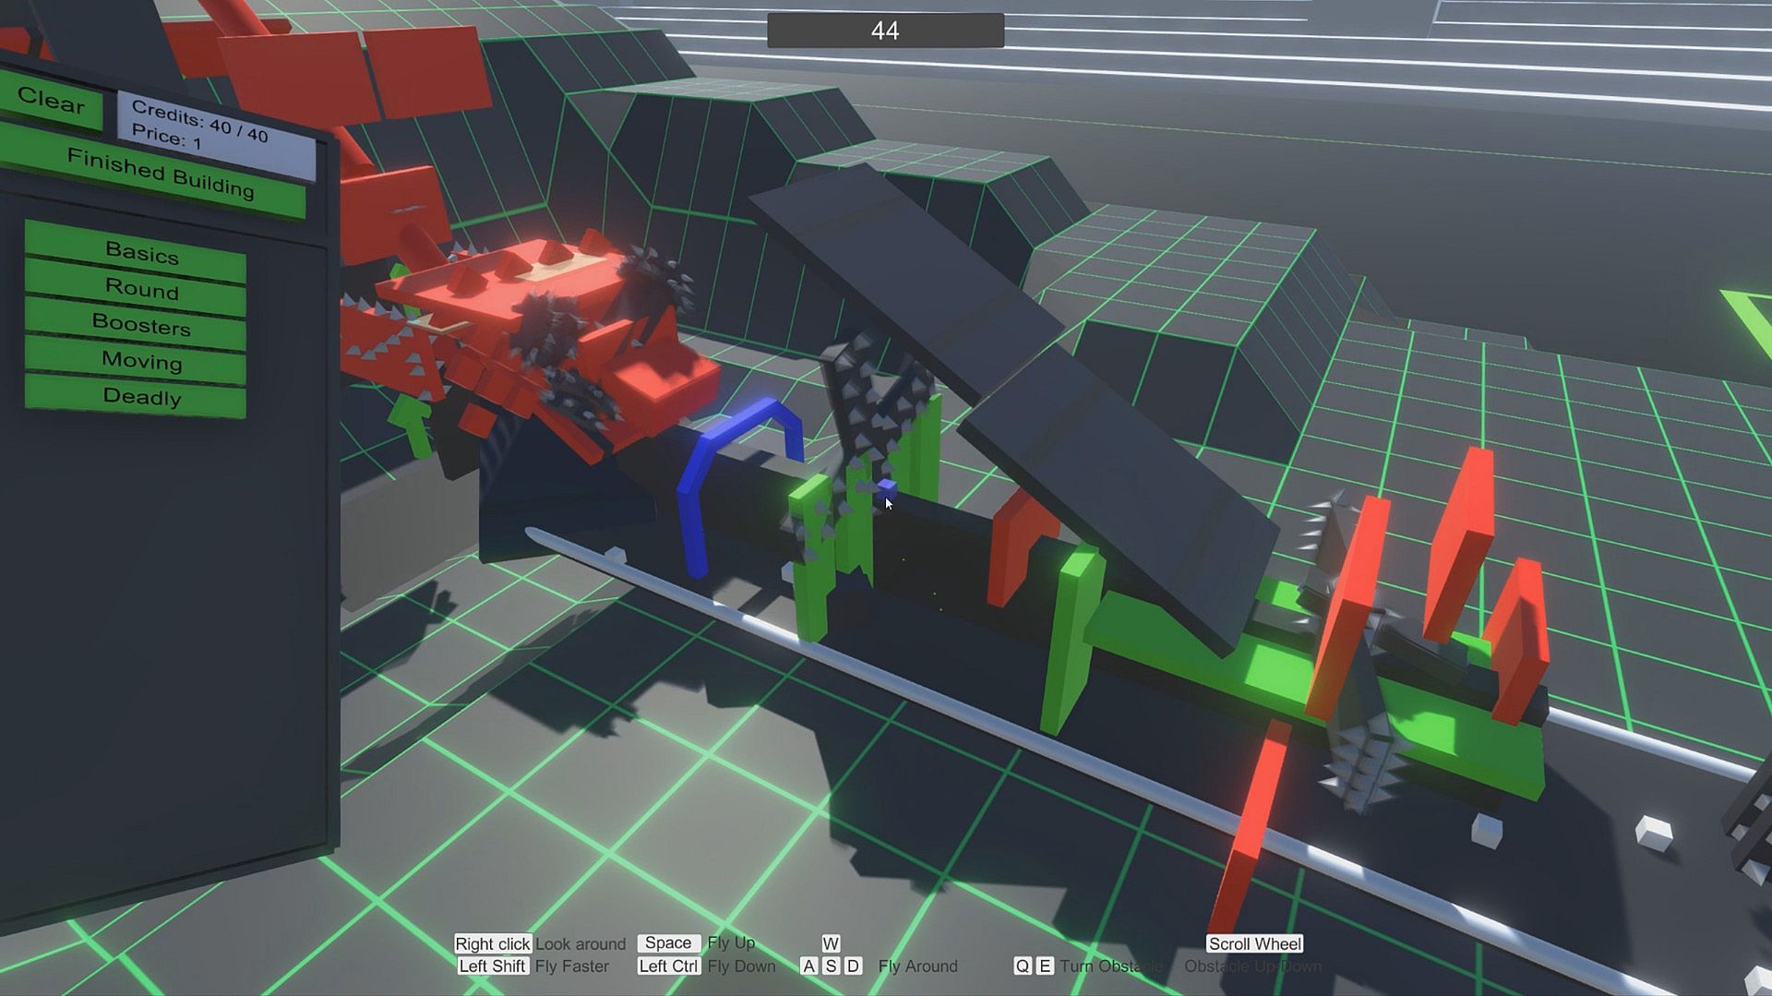Click the S key hint
Image resolution: width=1772 pixels, height=996 pixels.
point(831,966)
